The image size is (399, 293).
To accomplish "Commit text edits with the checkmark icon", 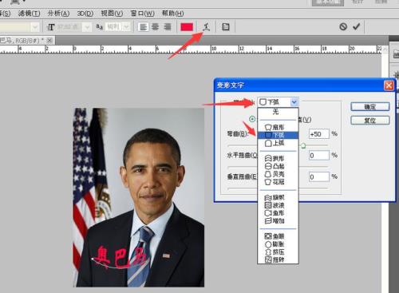I will click(357, 26).
